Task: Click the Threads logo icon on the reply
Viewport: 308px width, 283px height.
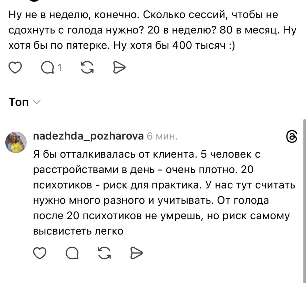Action: (292, 137)
